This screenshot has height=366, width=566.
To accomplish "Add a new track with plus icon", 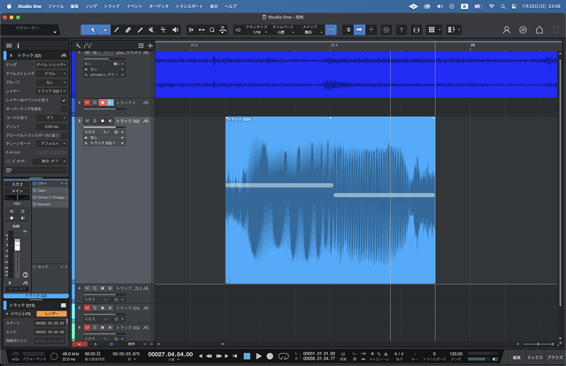I will (150, 45).
